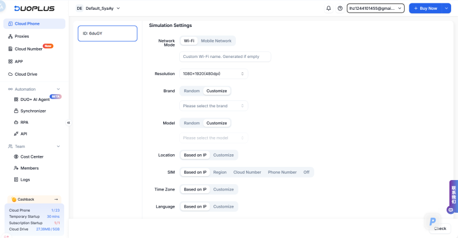Open Buy Now dropdown arrow
This screenshot has width=458, height=238.
[x=447, y=9]
